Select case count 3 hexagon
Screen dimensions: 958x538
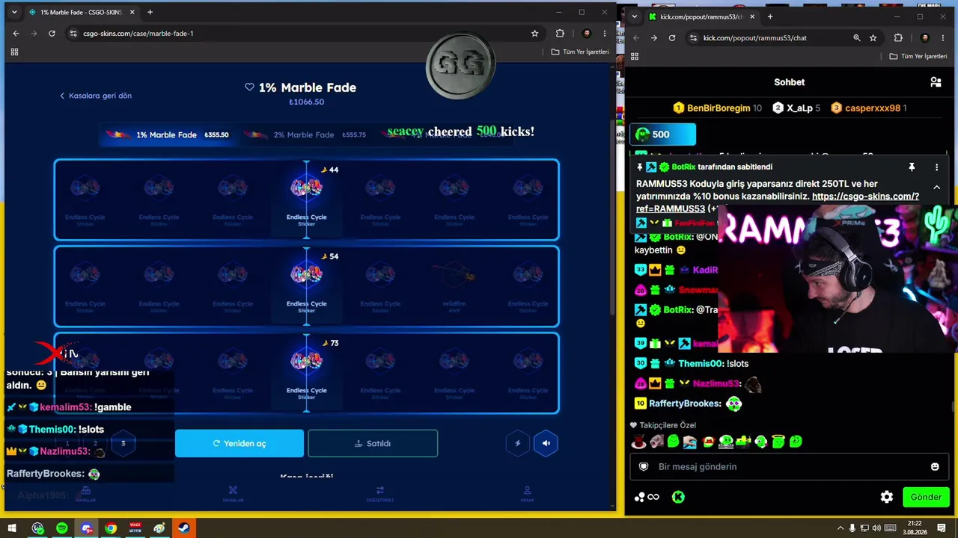(x=123, y=443)
